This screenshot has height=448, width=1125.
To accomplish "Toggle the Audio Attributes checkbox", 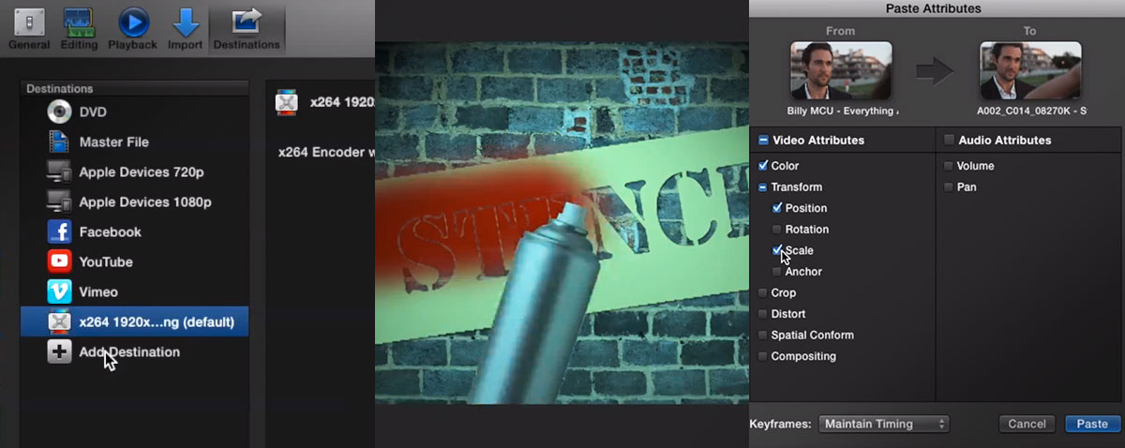I will (950, 141).
